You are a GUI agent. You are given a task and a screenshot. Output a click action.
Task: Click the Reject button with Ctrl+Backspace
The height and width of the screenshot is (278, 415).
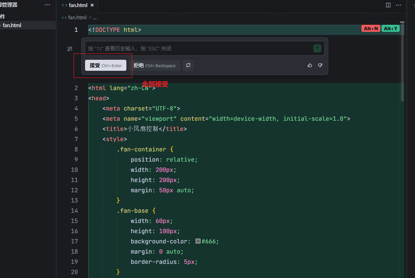click(155, 65)
